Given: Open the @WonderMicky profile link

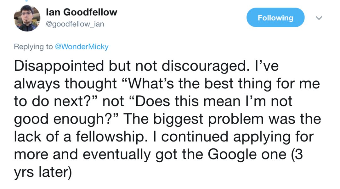Looking at the screenshot, I should click(x=82, y=47).
